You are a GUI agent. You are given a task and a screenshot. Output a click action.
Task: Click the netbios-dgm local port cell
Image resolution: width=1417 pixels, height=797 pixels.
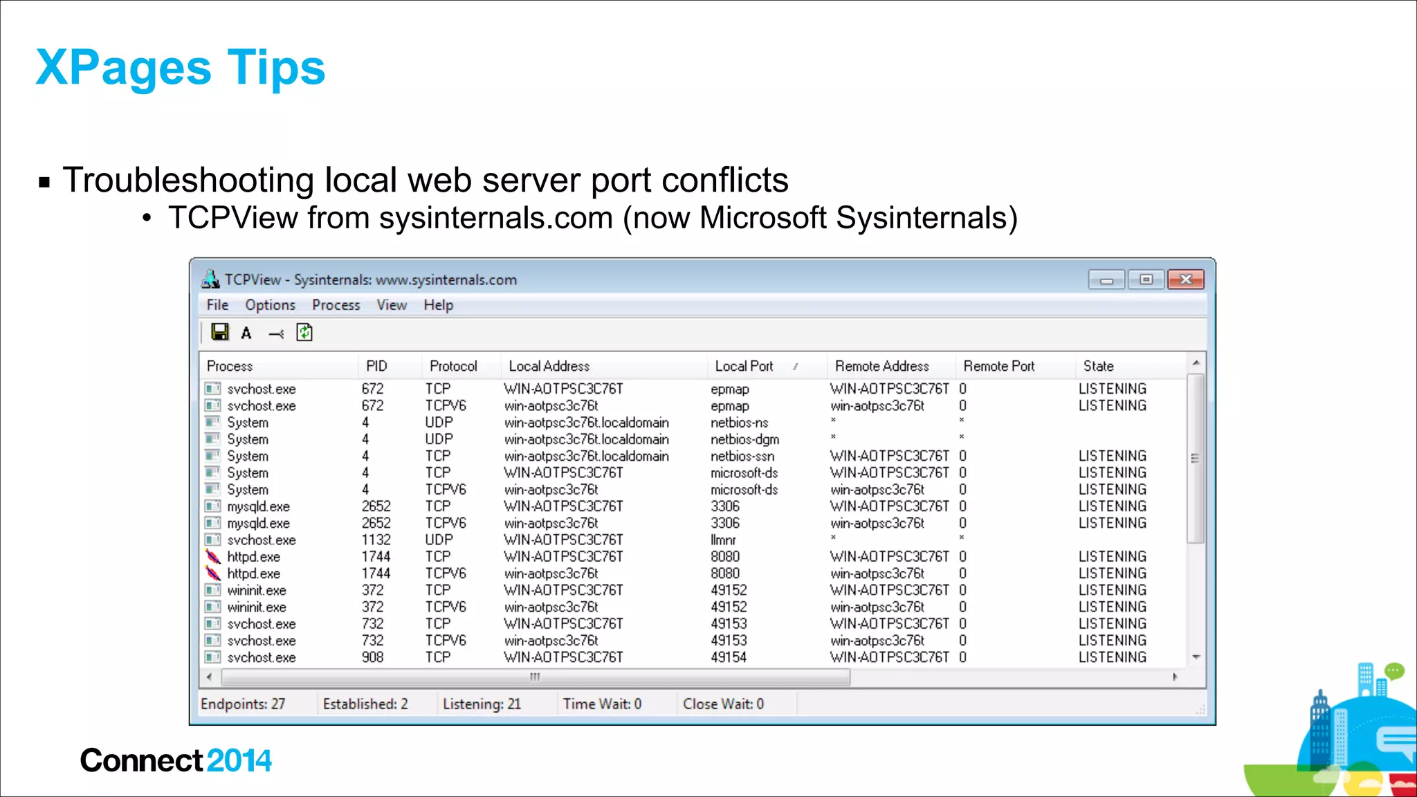[744, 439]
